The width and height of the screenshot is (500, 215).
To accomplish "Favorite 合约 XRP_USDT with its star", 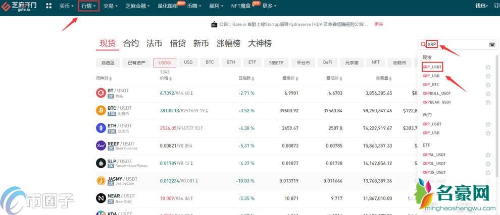I will [x=488, y=124].
